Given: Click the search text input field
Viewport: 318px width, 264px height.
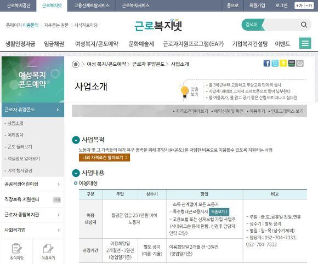Looking at the screenshot, I should click(x=281, y=25).
